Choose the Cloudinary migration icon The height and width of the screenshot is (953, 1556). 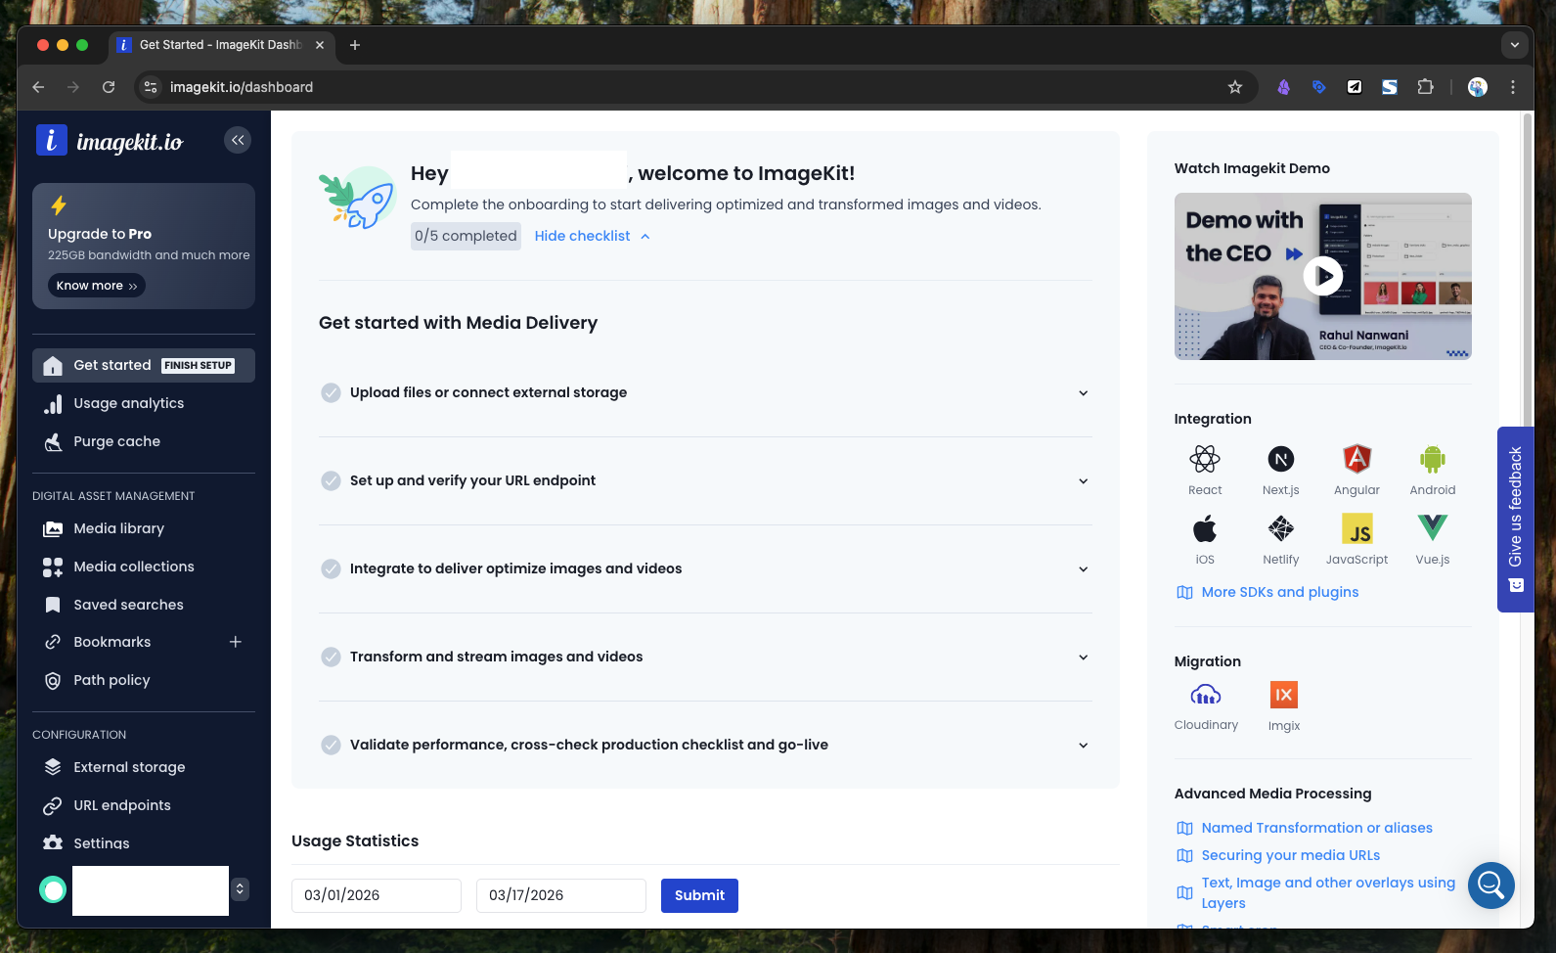point(1205,695)
